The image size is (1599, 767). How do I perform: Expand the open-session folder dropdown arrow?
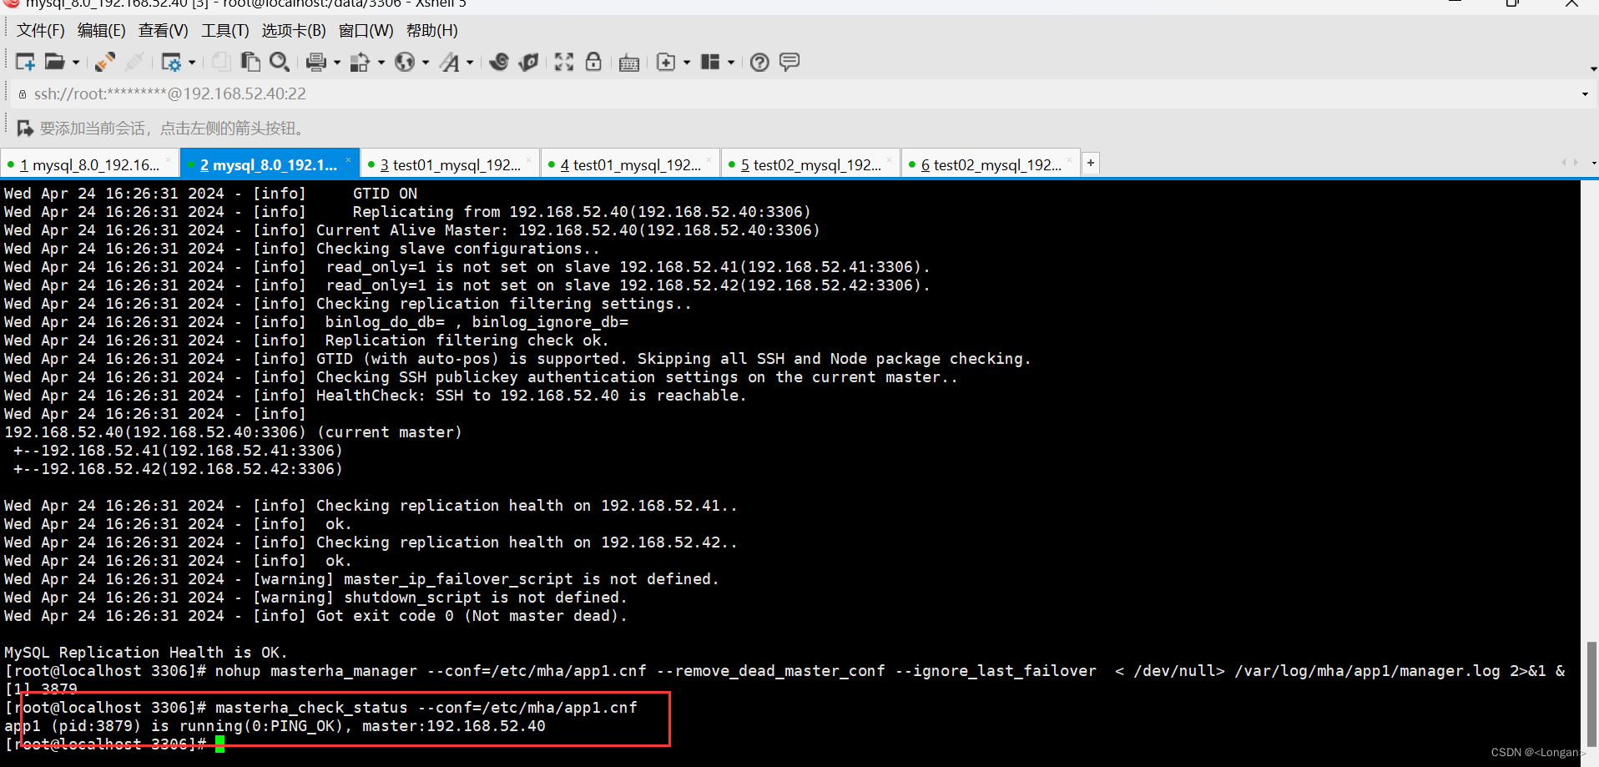[x=75, y=62]
